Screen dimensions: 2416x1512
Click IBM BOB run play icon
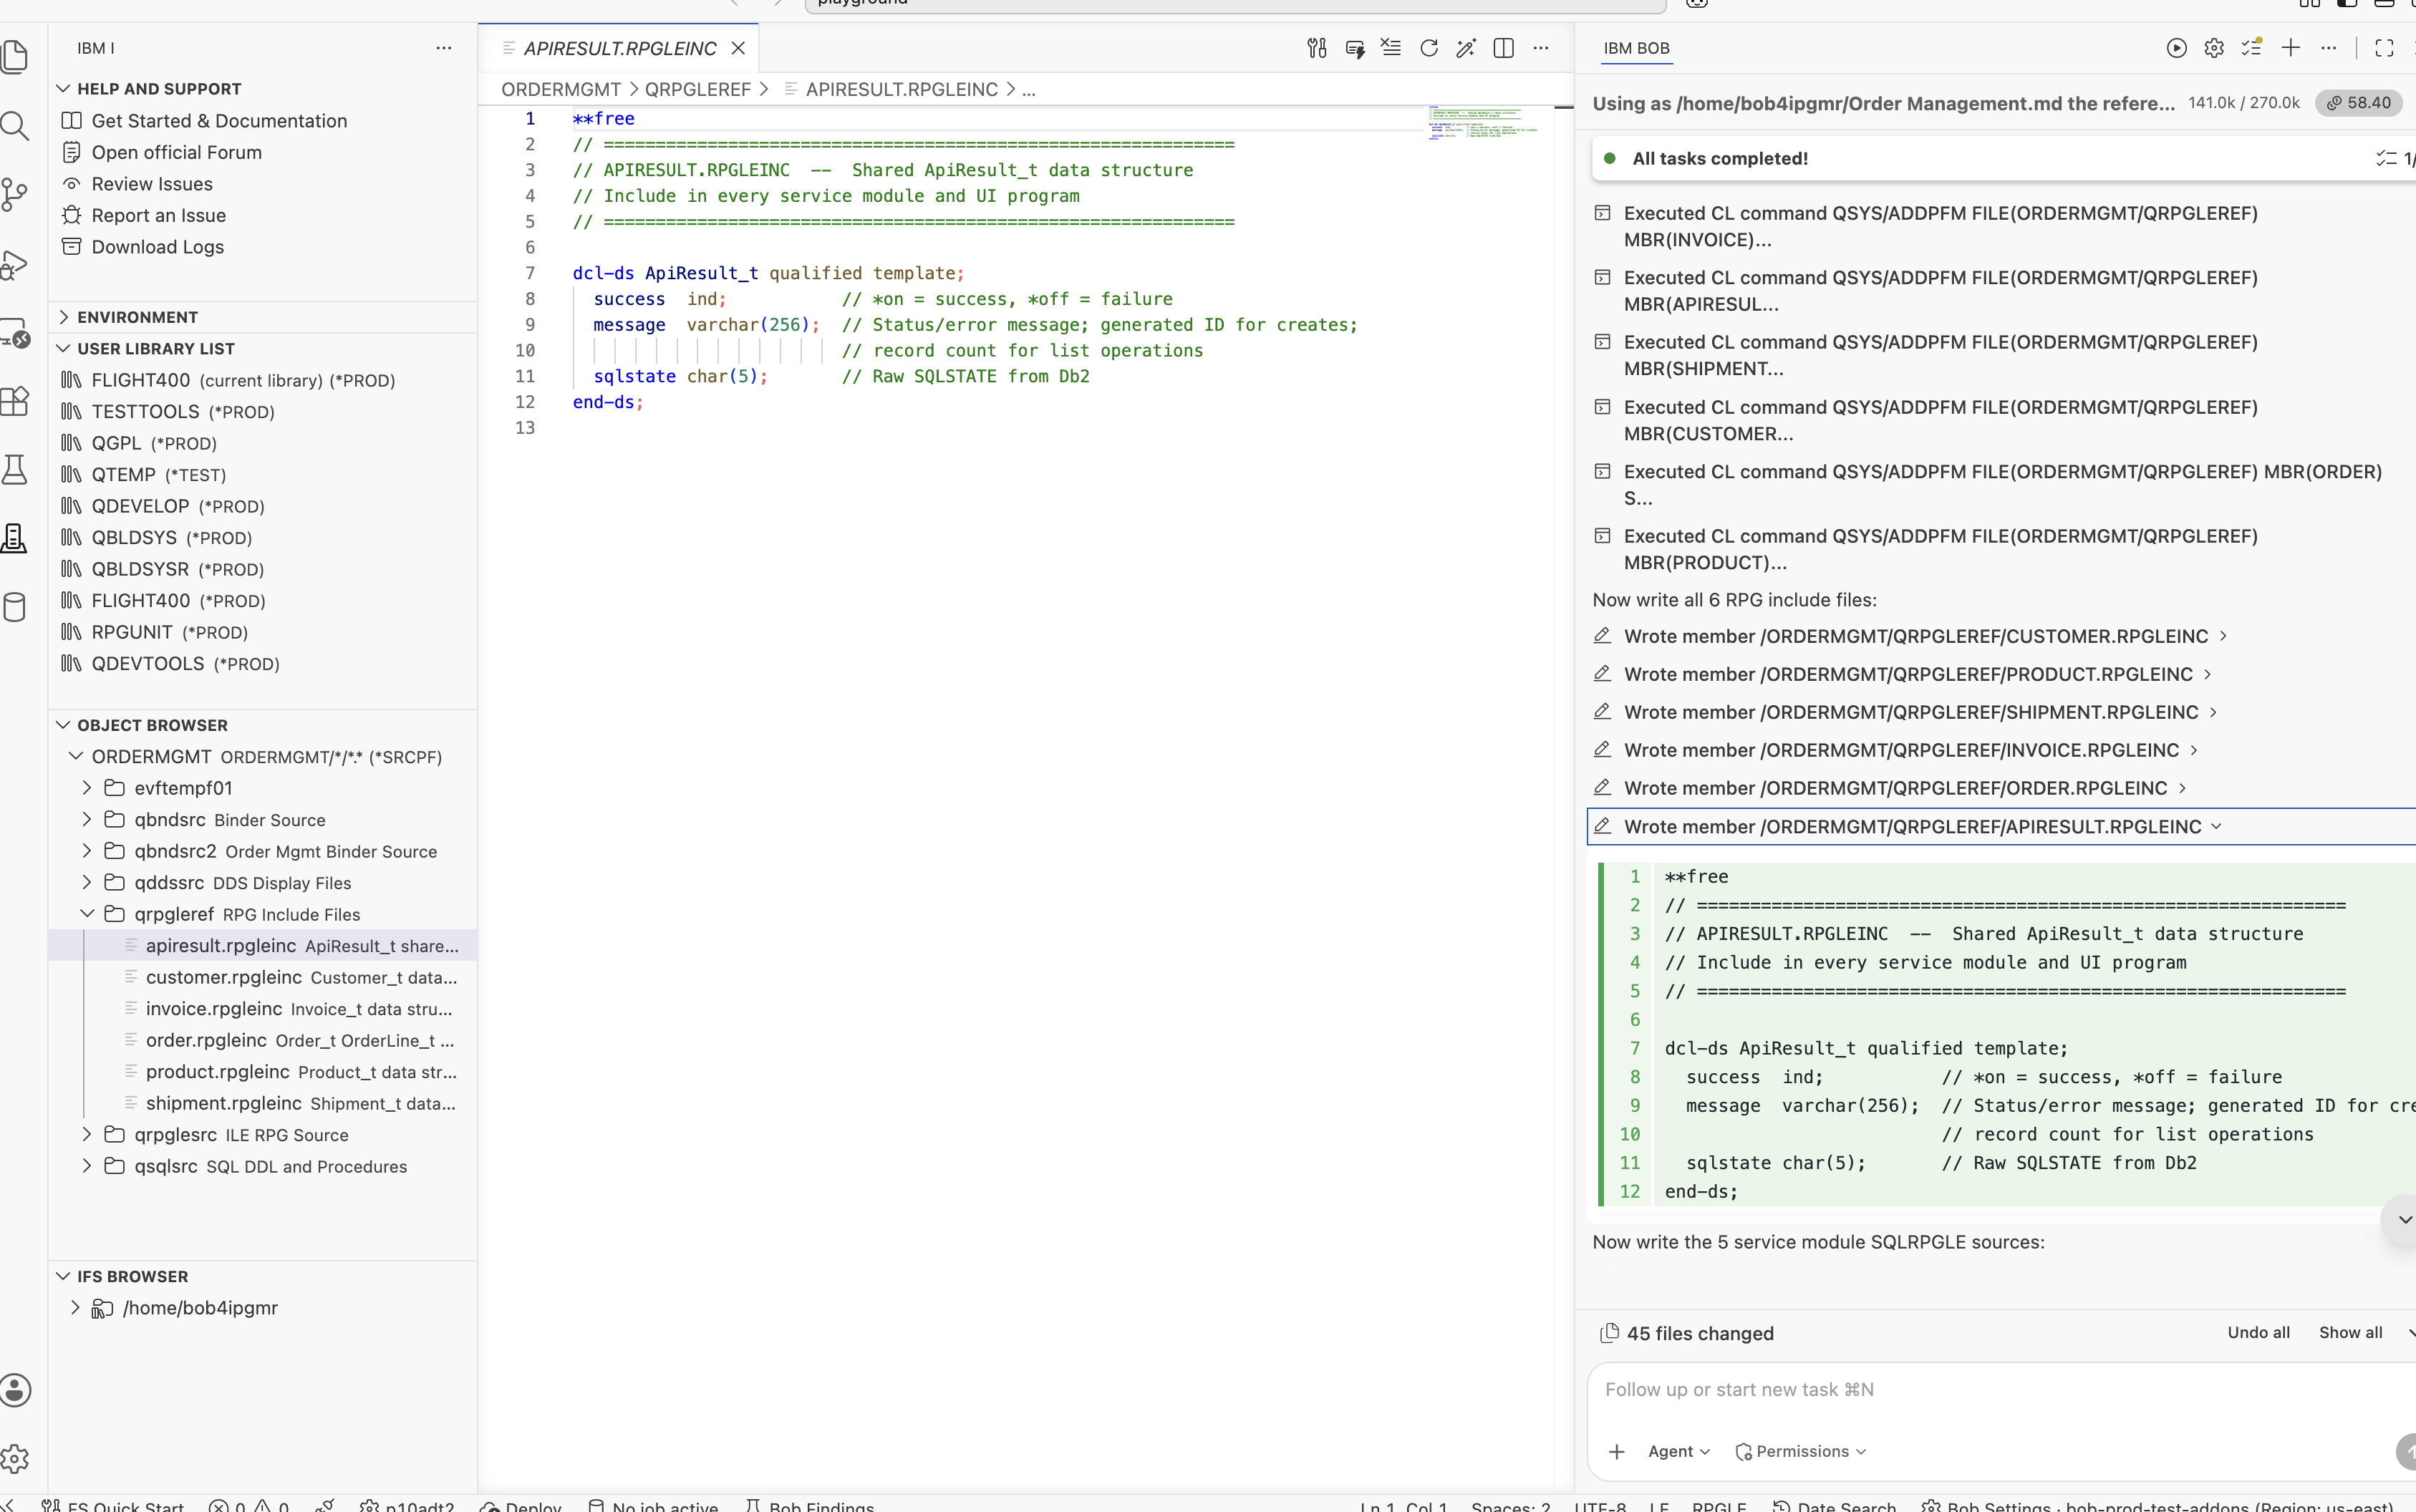(2176, 48)
